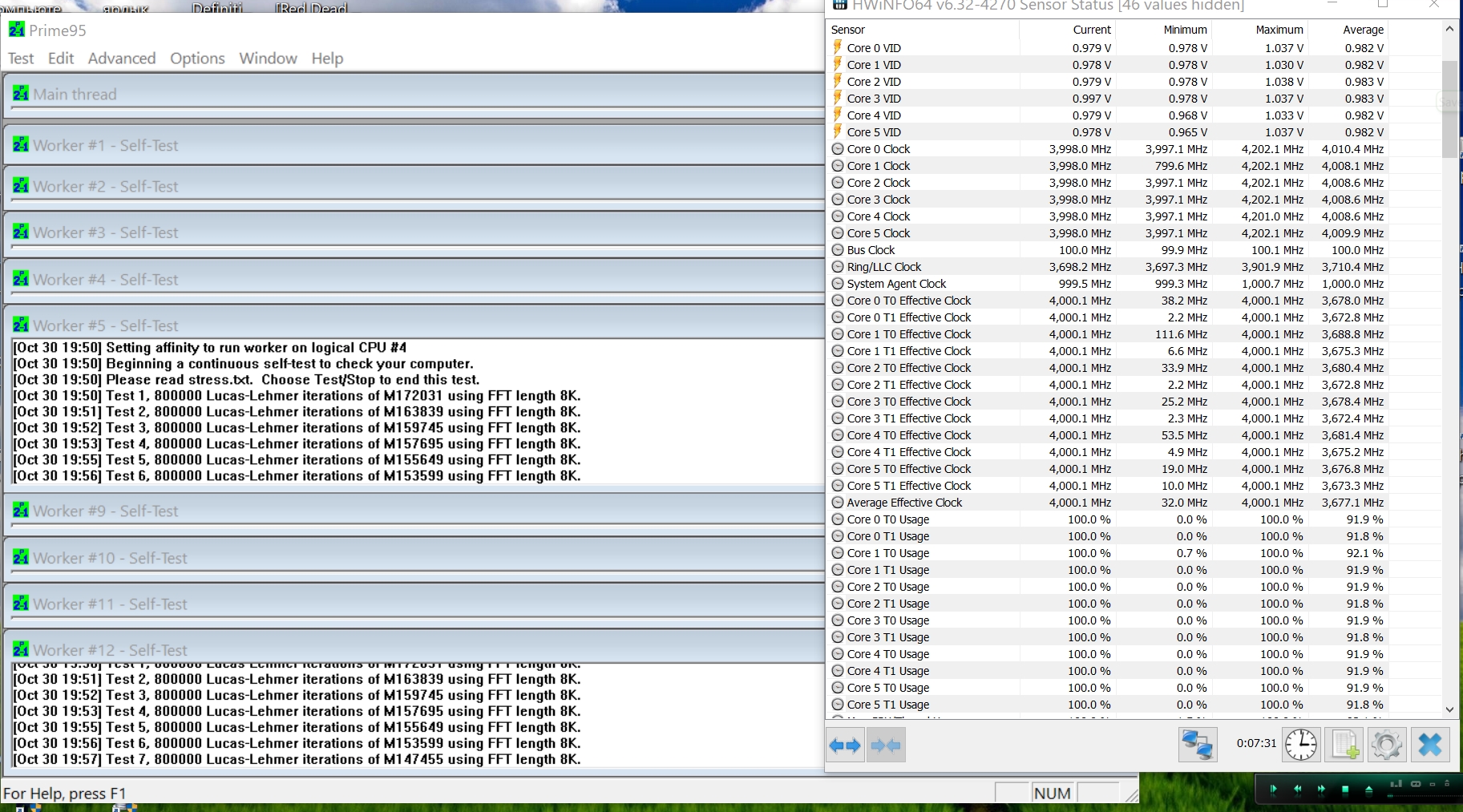Click fast-forward on the media widget
The image size is (1463, 812).
pos(1321,790)
